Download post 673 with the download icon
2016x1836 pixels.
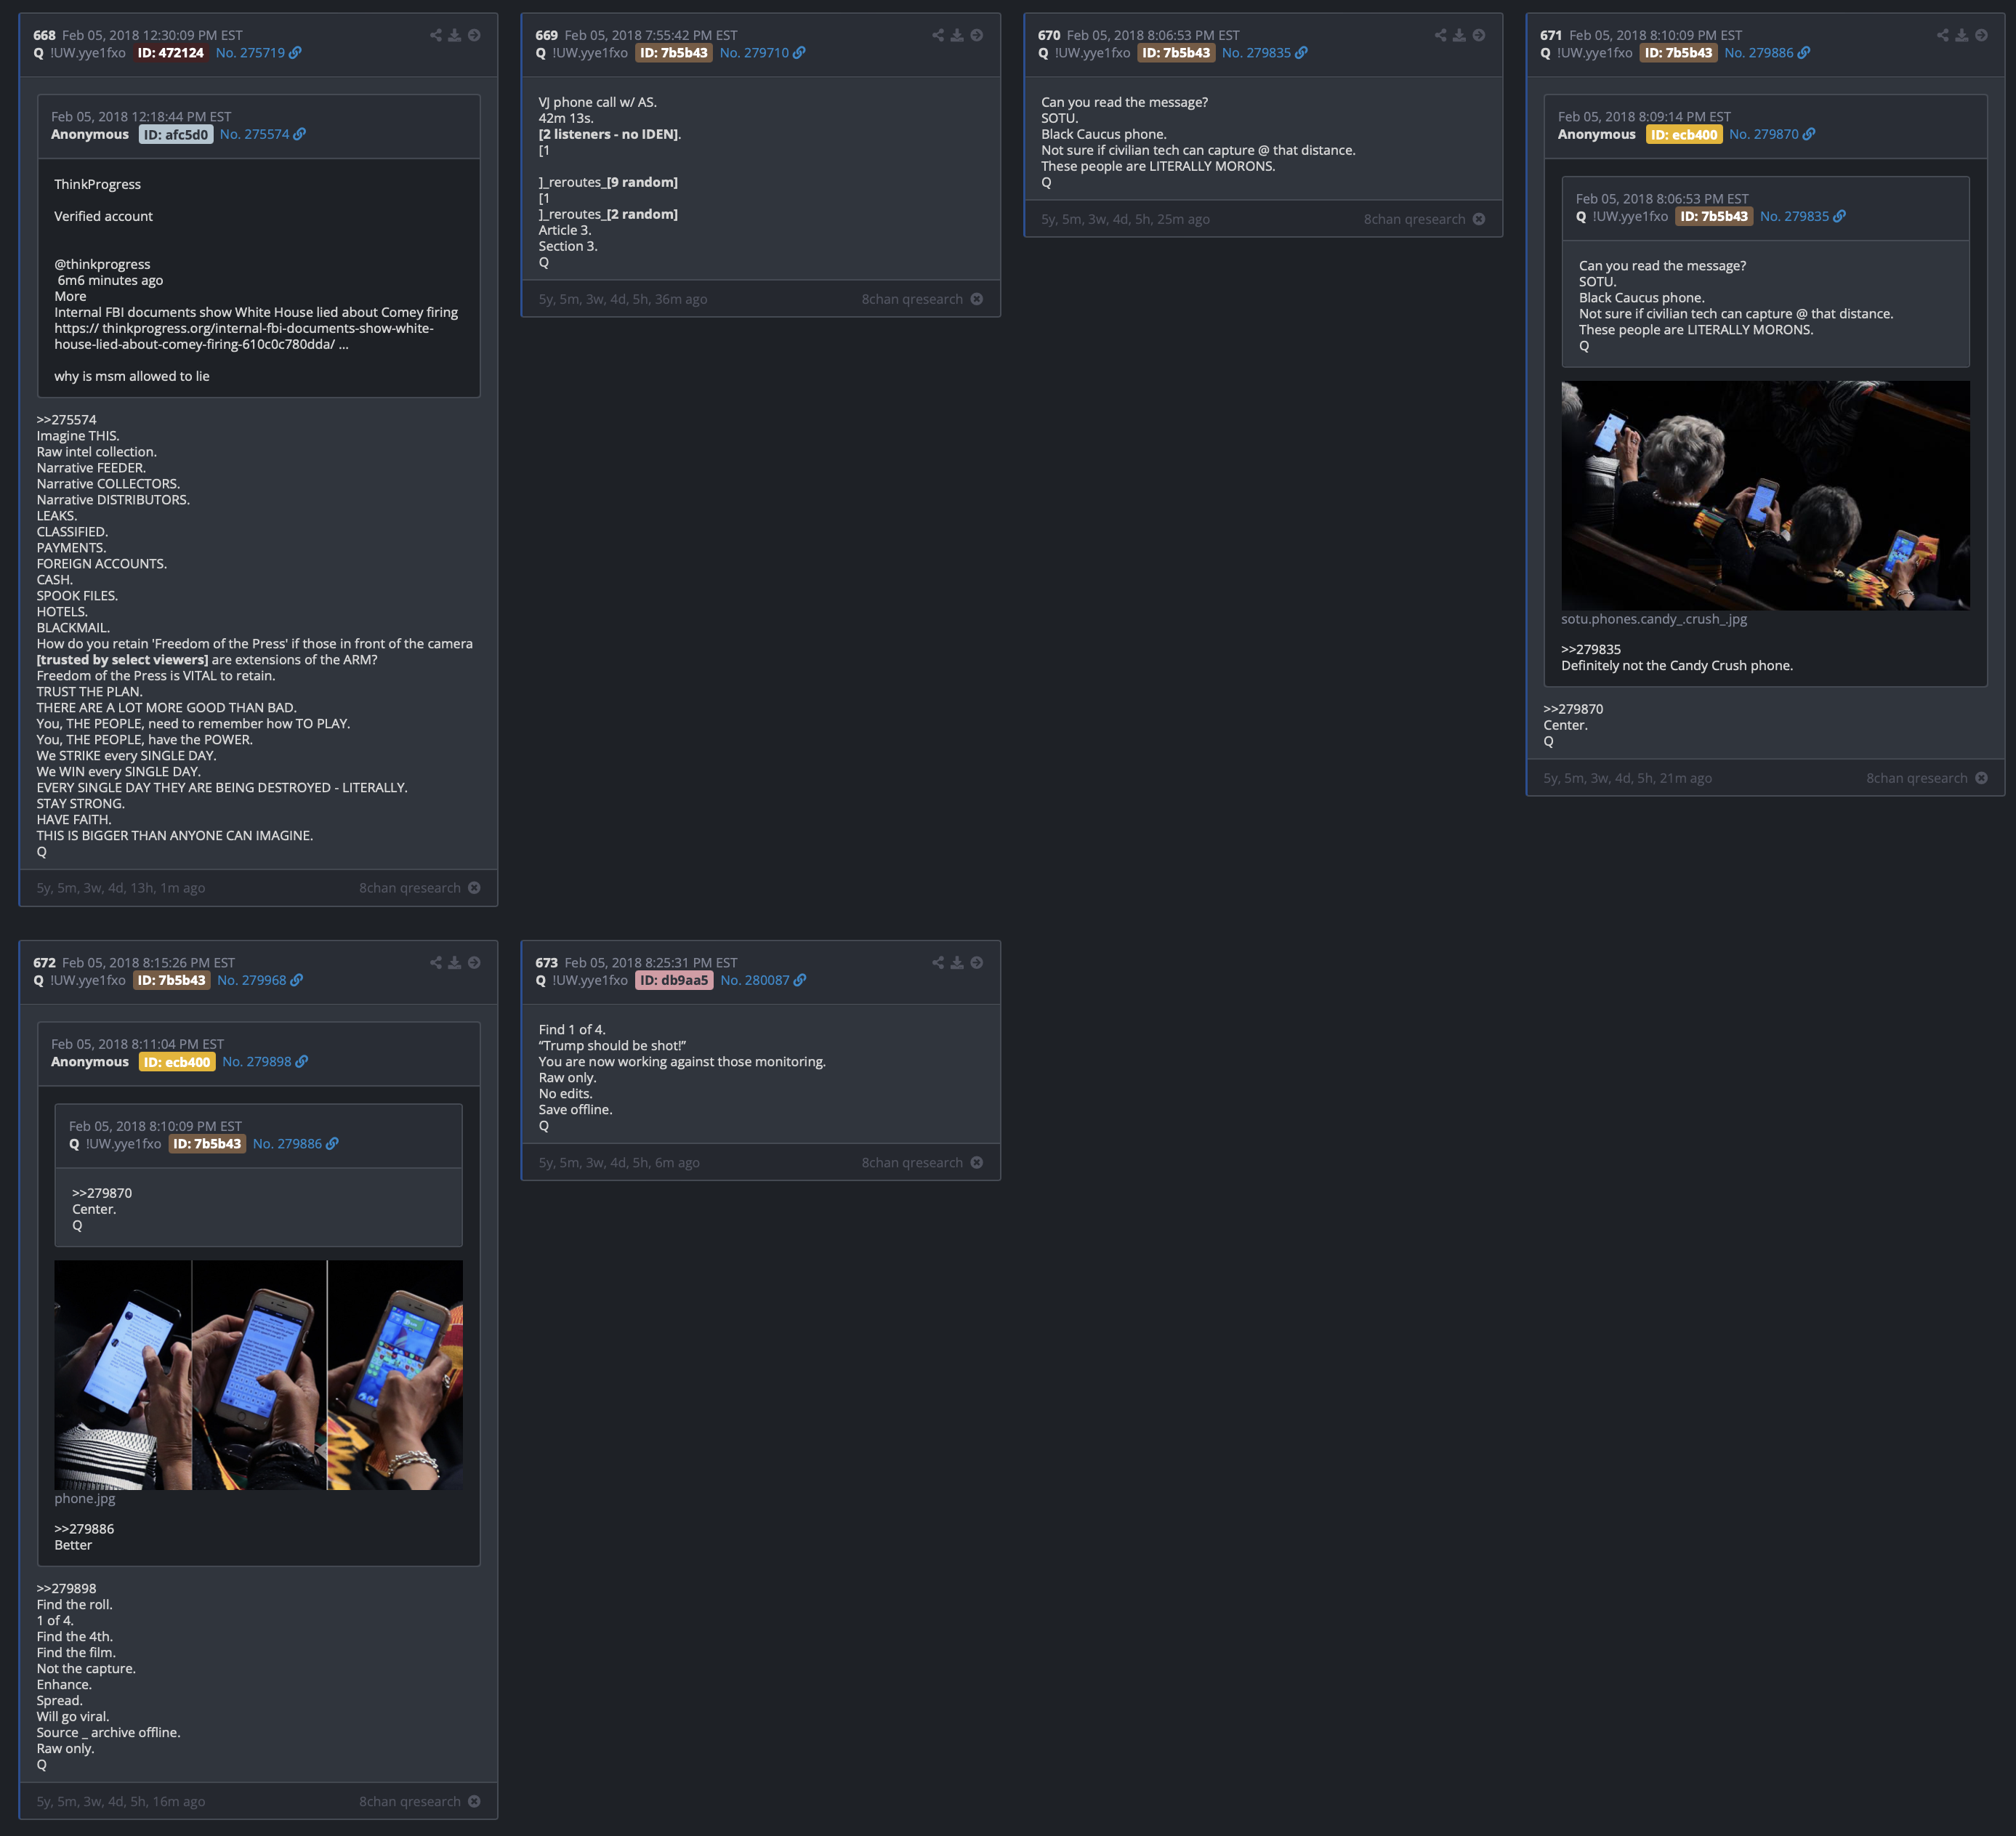point(957,962)
